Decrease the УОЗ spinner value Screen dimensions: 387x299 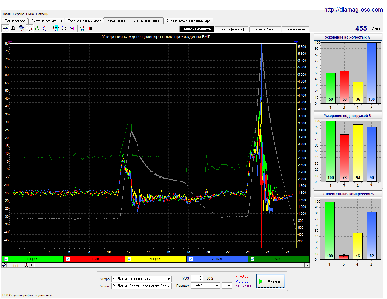click(x=200, y=280)
